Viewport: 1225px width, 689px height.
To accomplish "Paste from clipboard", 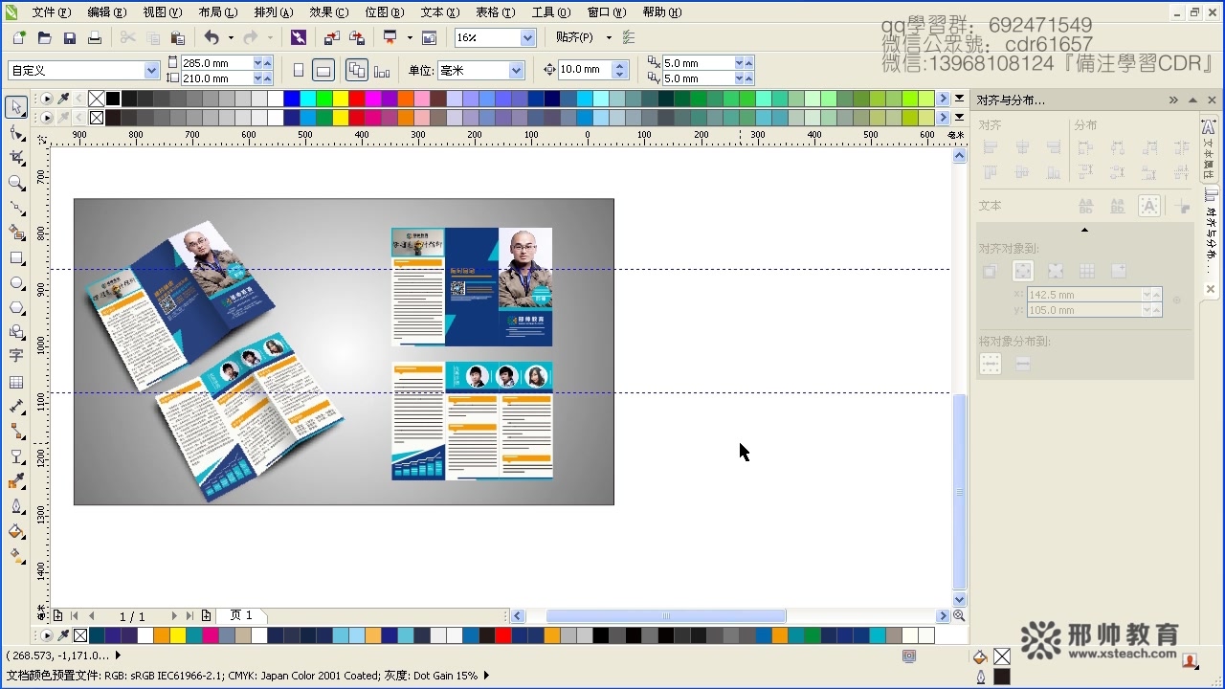I will (177, 37).
